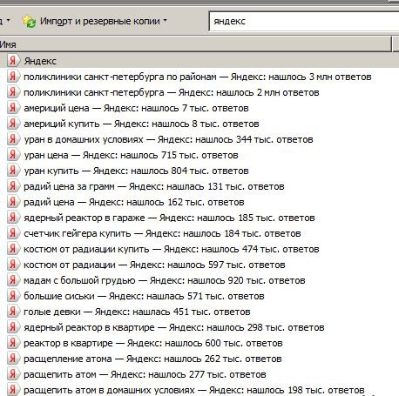399x396 pixels.
Task: Click icon beside расщепить атом 277 тыс.
Action: click(13, 374)
